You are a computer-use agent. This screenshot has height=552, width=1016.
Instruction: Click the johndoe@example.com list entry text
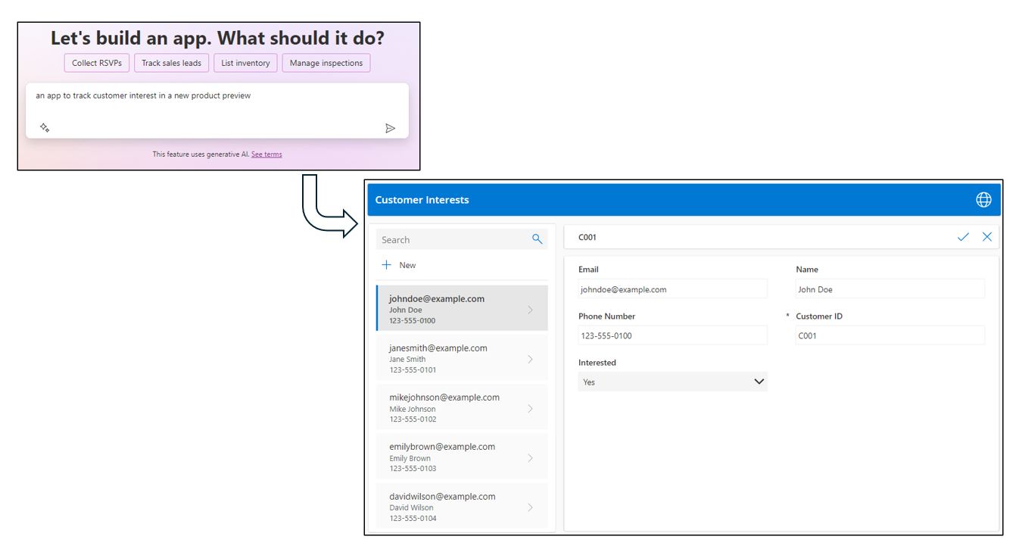tap(437, 298)
